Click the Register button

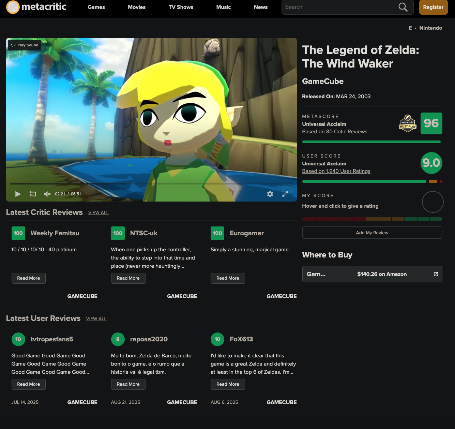coord(434,7)
